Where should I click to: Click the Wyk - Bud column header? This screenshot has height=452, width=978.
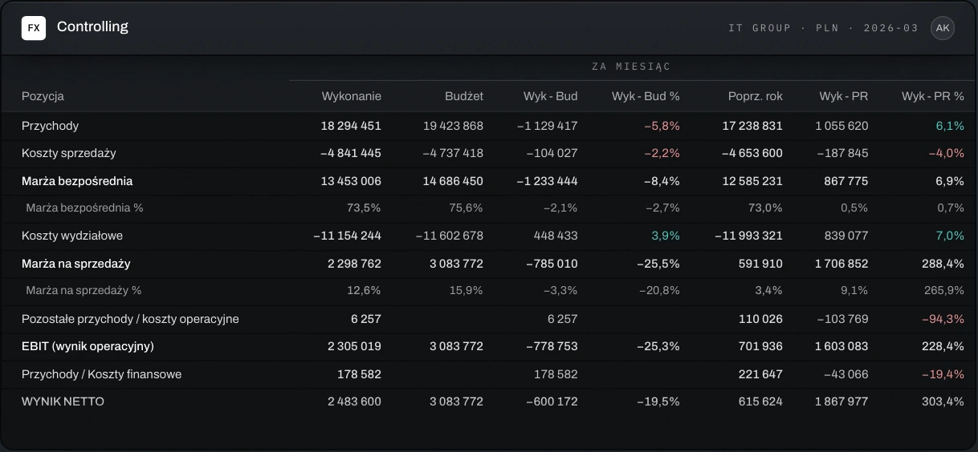[551, 96]
